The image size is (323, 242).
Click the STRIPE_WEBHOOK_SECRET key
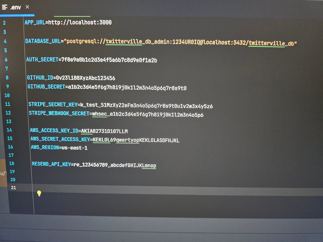59,113
